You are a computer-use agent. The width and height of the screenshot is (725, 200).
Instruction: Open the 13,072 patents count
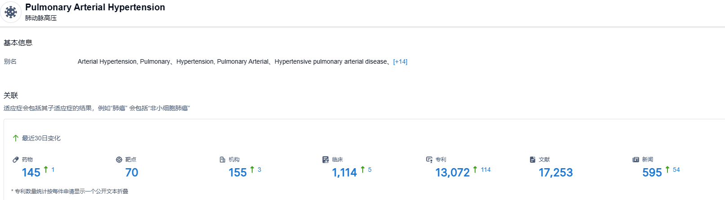tap(452, 173)
